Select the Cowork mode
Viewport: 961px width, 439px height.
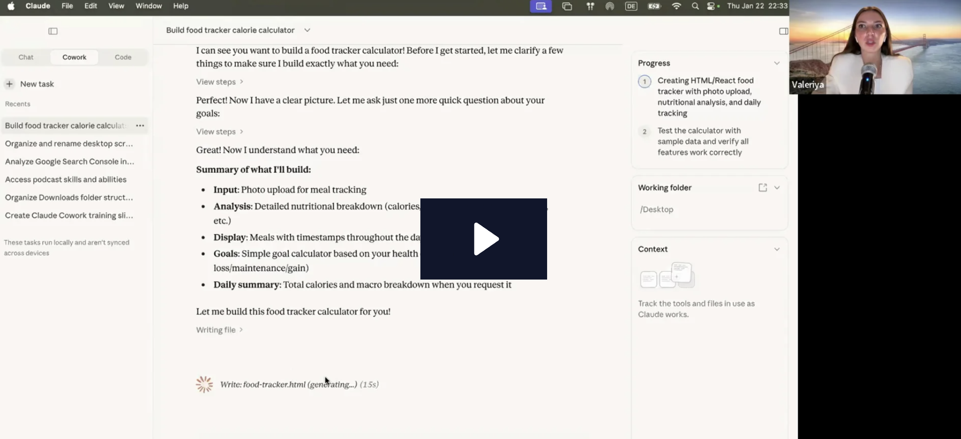coord(74,57)
